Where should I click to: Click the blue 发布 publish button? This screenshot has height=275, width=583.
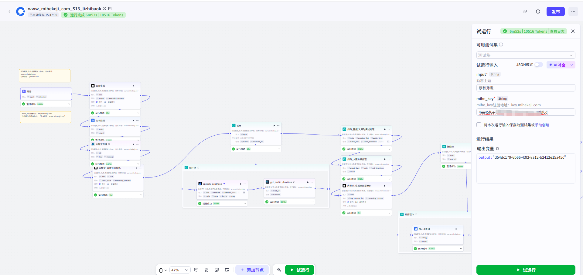click(555, 12)
